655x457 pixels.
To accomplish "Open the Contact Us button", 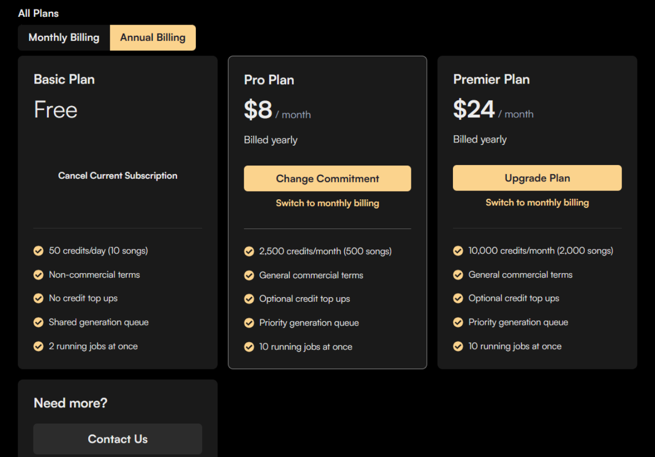I will coord(117,439).
